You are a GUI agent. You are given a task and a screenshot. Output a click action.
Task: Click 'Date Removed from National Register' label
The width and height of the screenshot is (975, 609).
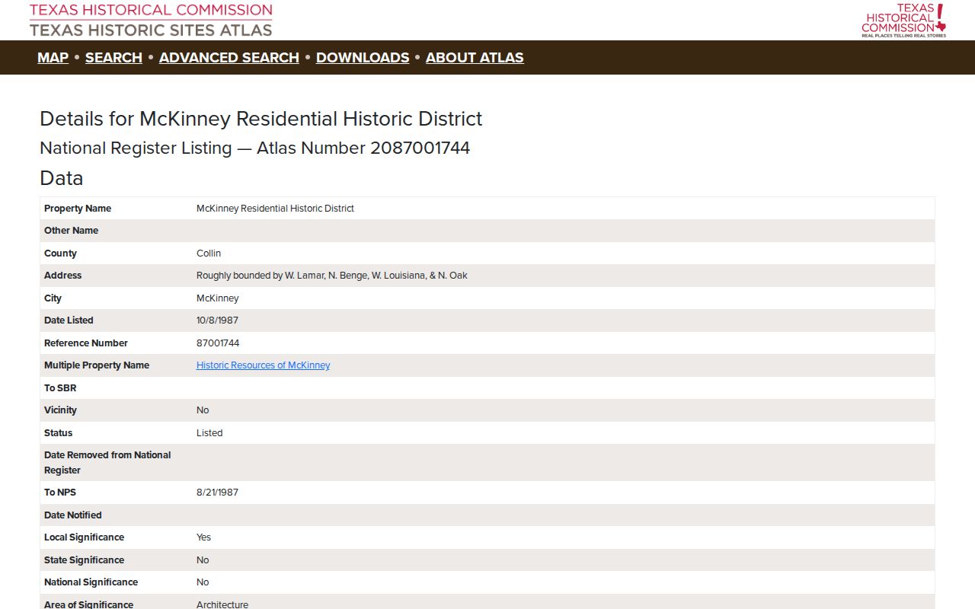coord(107,463)
